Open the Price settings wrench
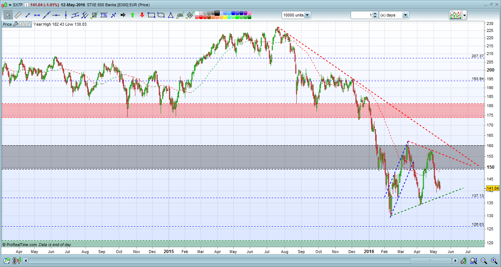The image size is (501, 267). 15,24
